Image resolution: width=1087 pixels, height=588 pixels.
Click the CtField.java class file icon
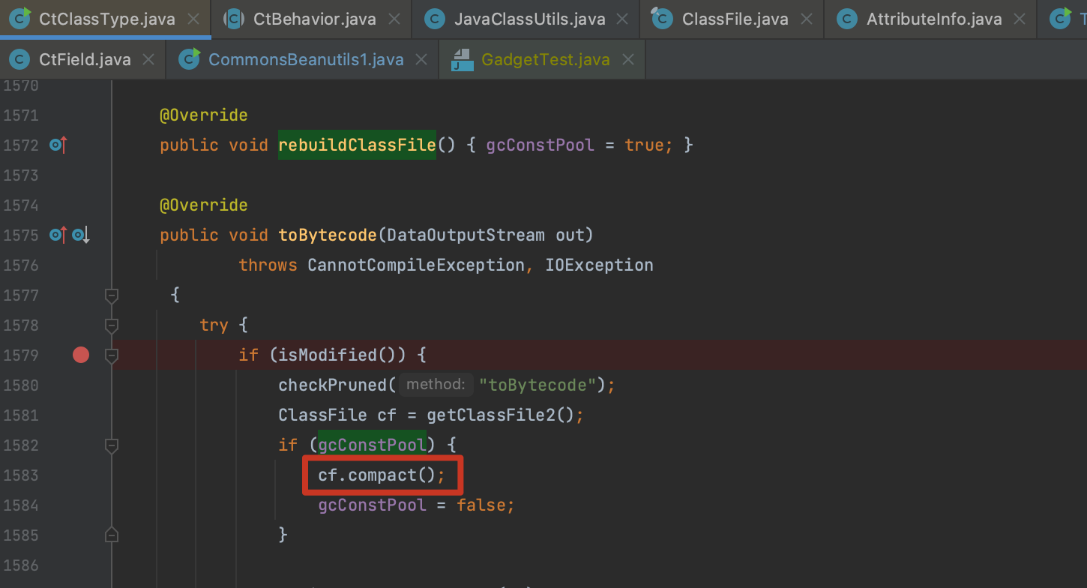pyautogui.click(x=19, y=59)
